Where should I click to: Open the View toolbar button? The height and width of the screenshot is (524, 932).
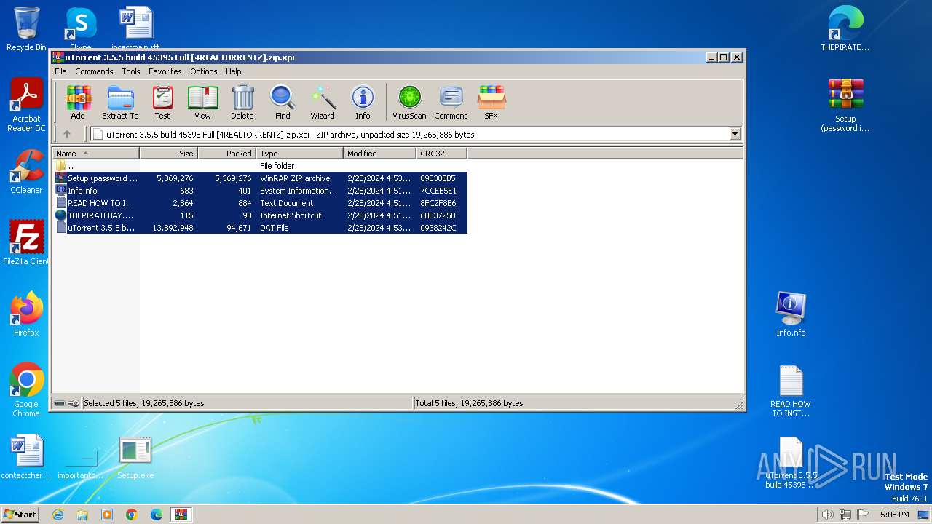point(202,102)
